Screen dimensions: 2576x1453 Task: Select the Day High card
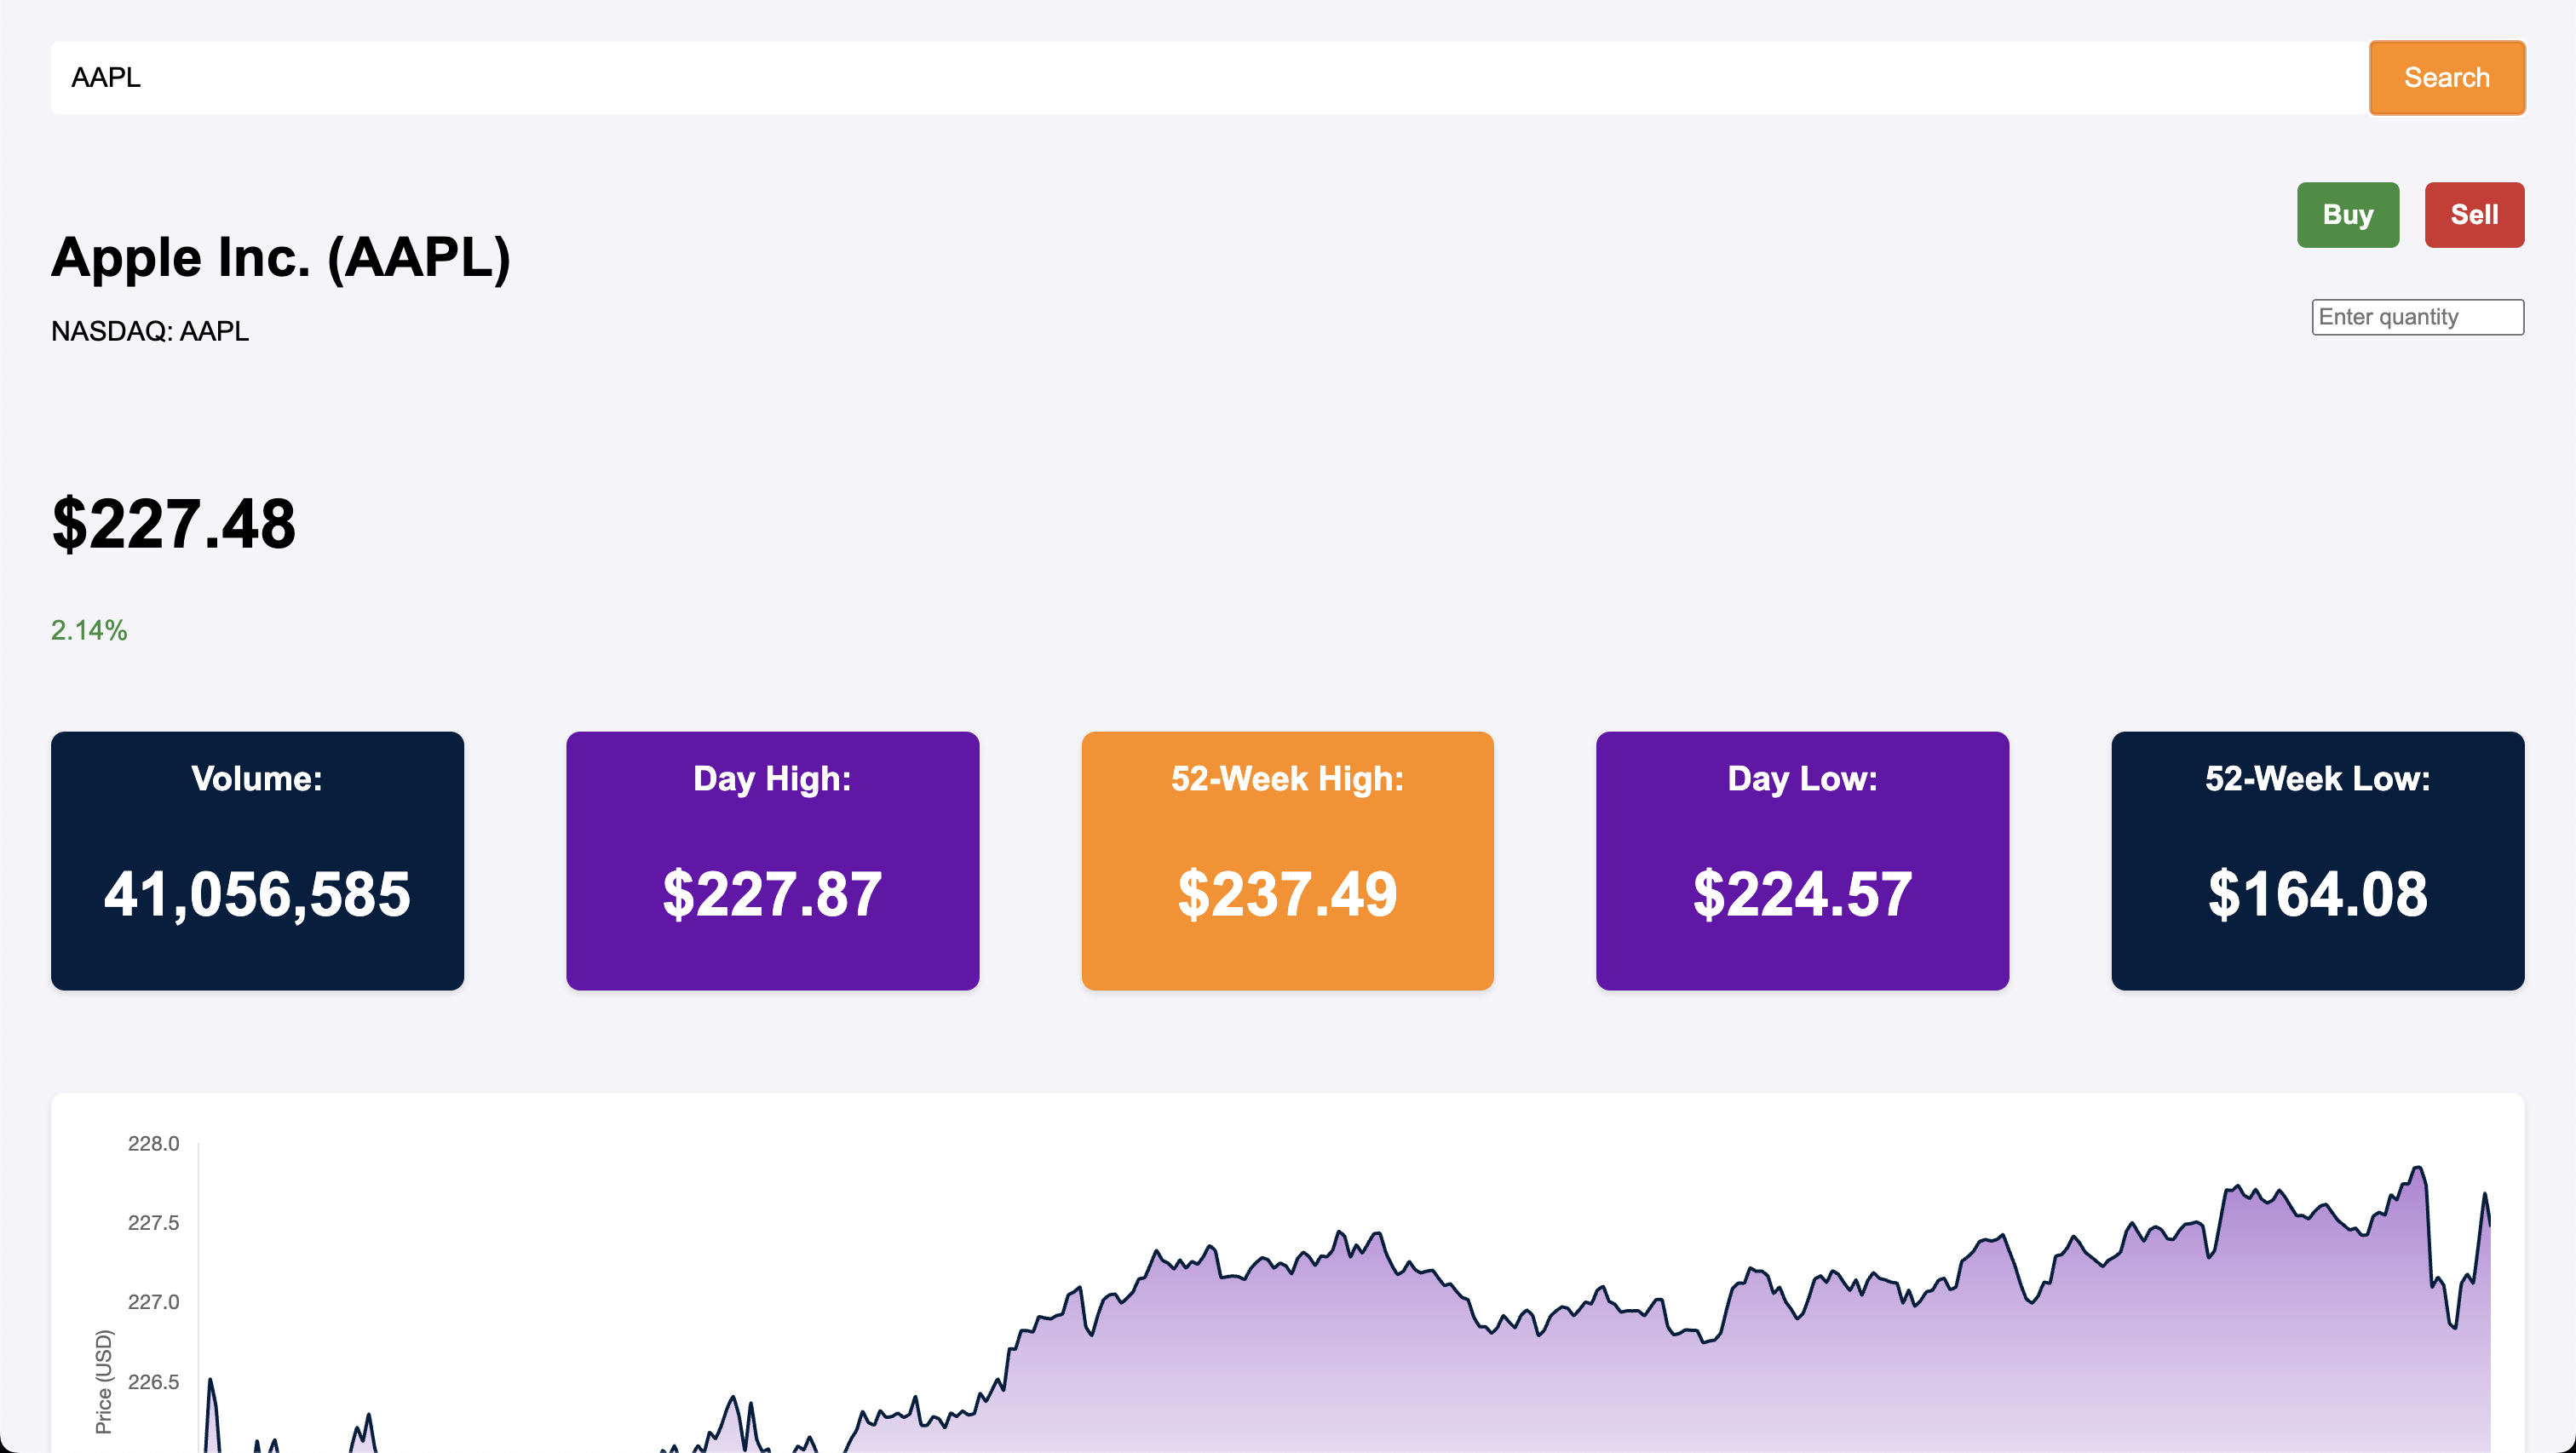pyautogui.click(x=772, y=861)
